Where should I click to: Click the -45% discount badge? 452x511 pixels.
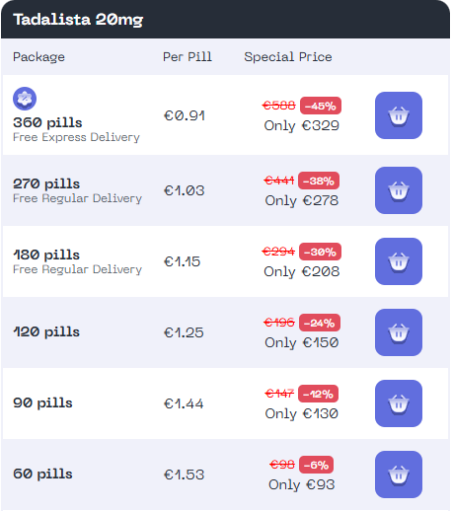(x=321, y=106)
